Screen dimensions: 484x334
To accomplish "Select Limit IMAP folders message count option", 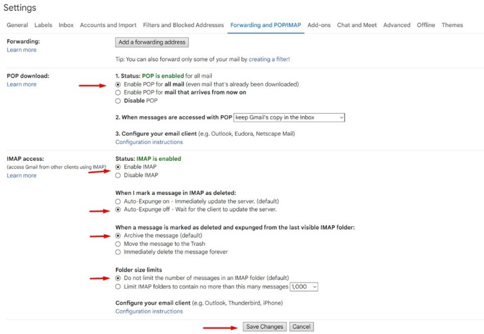I will (x=118, y=287).
